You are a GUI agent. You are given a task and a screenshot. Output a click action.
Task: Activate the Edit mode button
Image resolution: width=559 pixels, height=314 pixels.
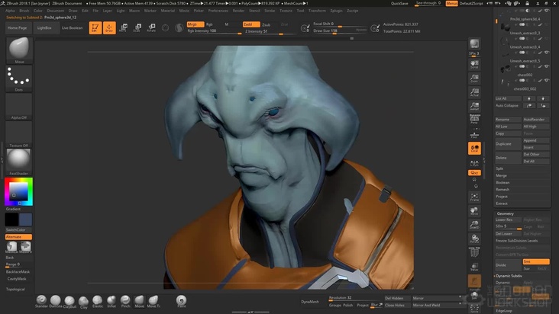[x=95, y=28]
